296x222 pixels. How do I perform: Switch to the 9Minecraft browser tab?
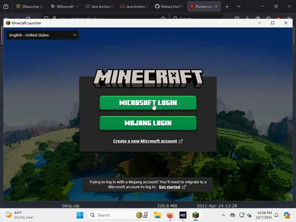65,6
